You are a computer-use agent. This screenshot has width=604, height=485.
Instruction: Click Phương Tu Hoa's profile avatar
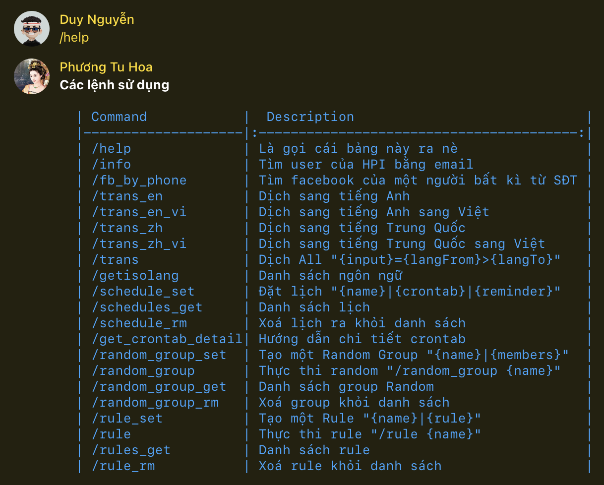tap(32, 76)
